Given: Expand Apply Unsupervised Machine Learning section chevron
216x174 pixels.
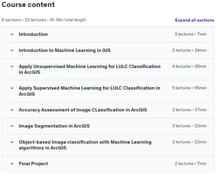Looking at the screenshot, I should point(12,67).
